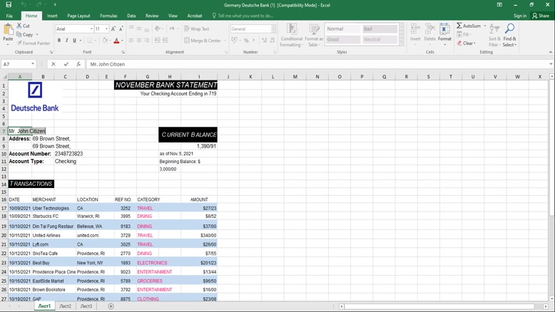Image resolution: width=555 pixels, height=312 pixels.
Task: Toggle Bold formatting
Action: pos(59,41)
